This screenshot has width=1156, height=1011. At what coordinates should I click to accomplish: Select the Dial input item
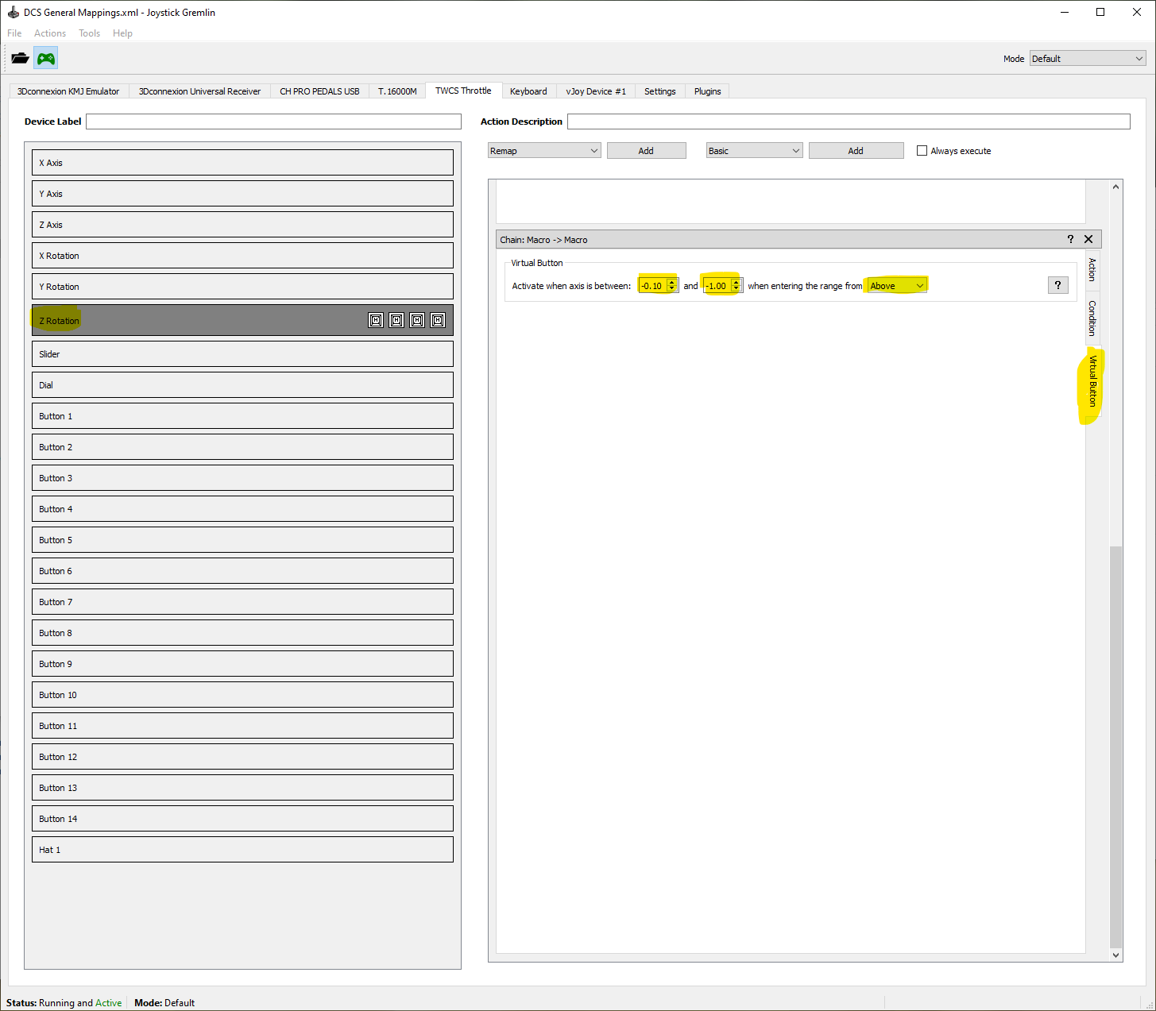242,385
